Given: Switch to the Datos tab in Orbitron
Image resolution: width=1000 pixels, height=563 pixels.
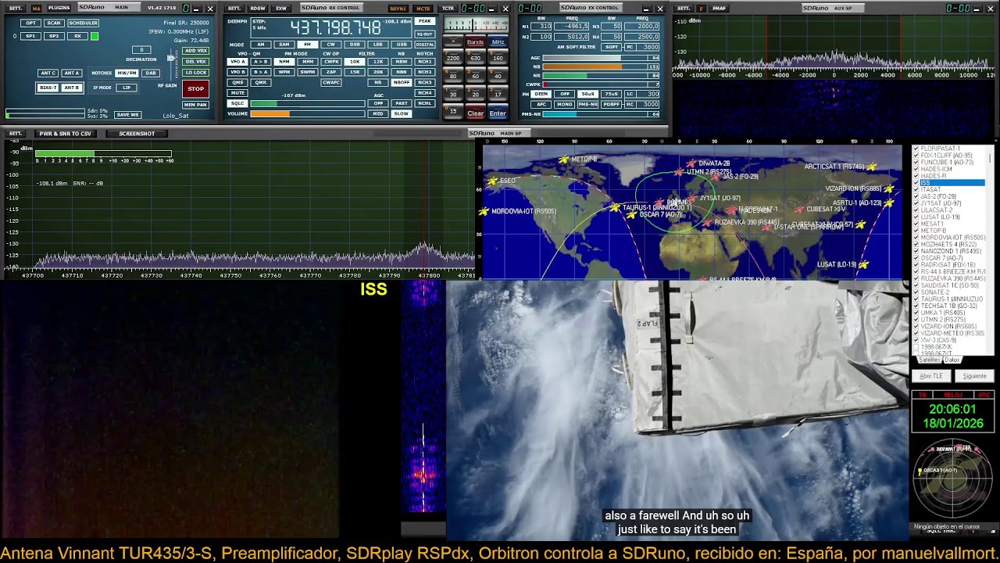Looking at the screenshot, I should 952,360.
